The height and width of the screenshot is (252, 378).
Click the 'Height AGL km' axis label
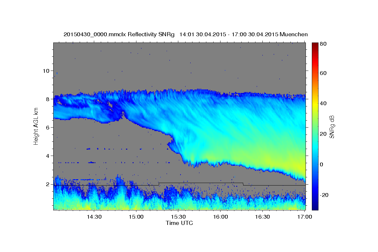[36, 126]
